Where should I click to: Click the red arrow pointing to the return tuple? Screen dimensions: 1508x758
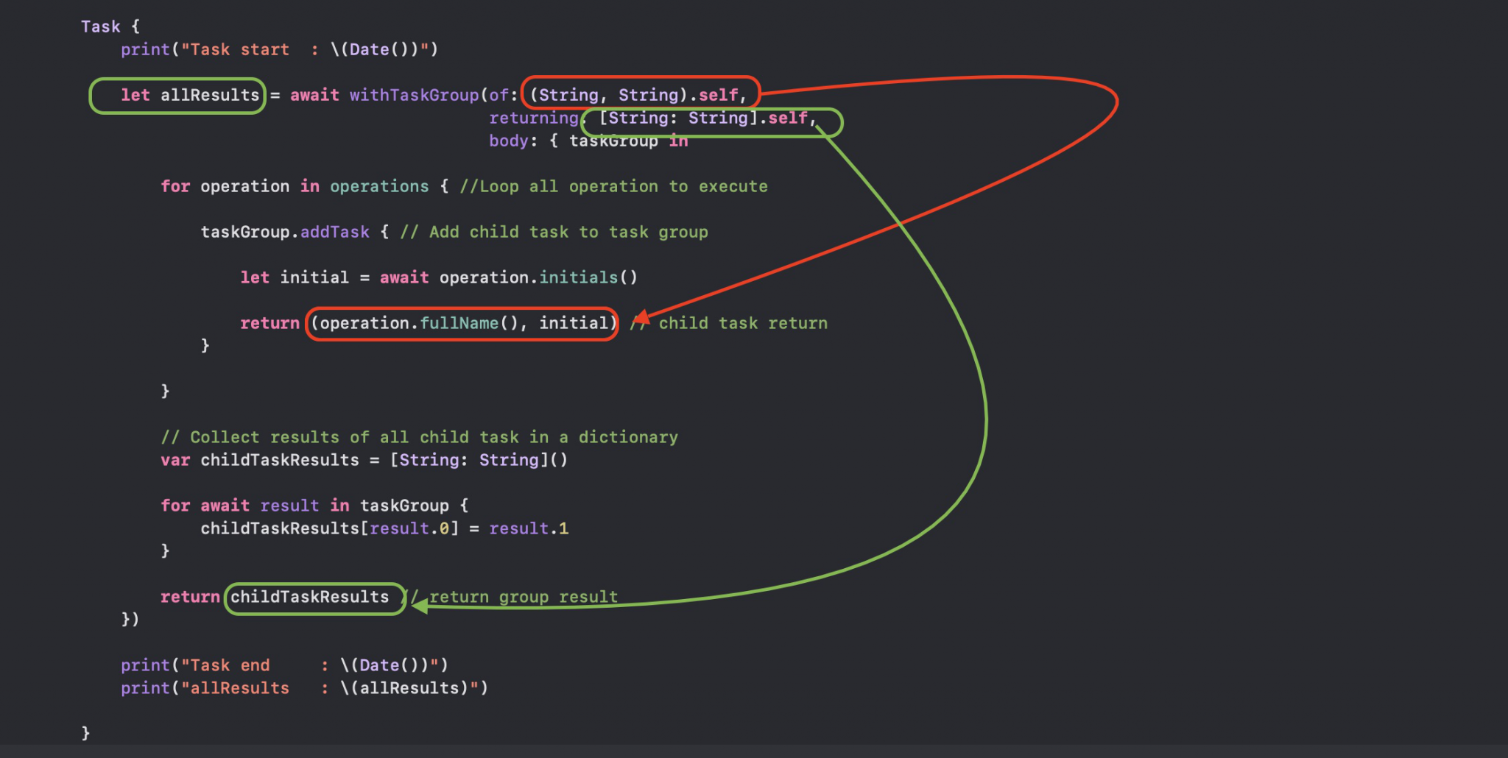[x=641, y=318]
